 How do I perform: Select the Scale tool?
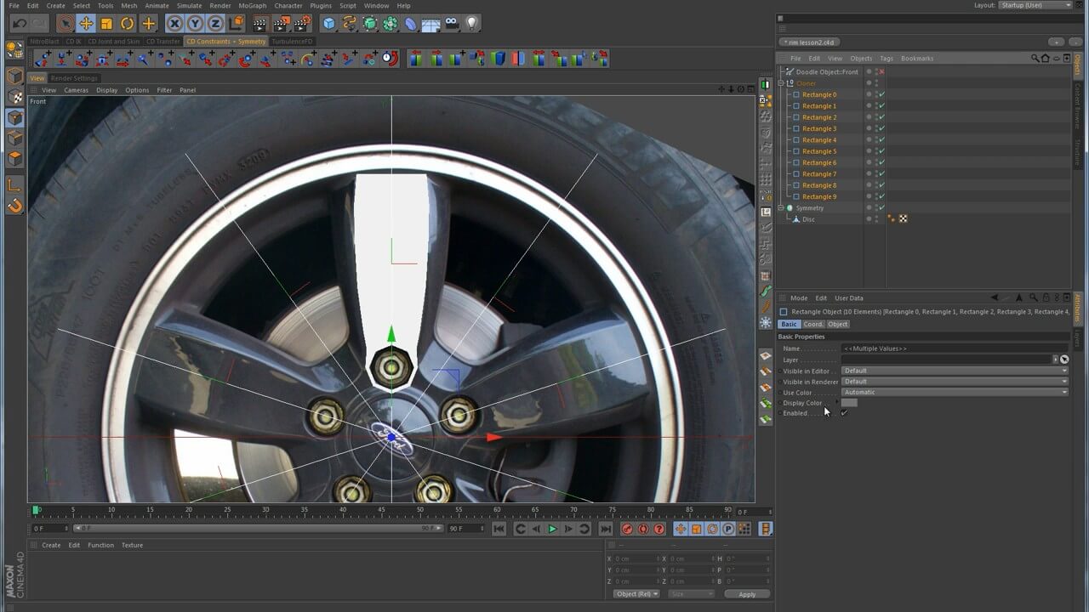106,23
